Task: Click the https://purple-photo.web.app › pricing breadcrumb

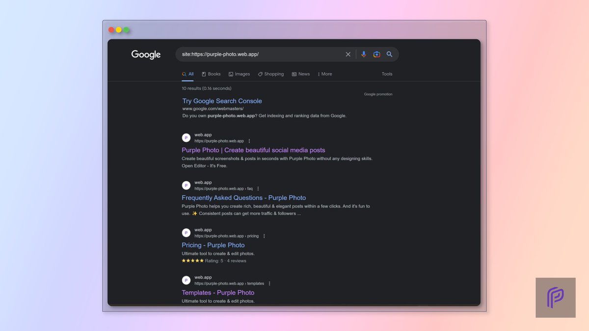Action: coord(226,236)
